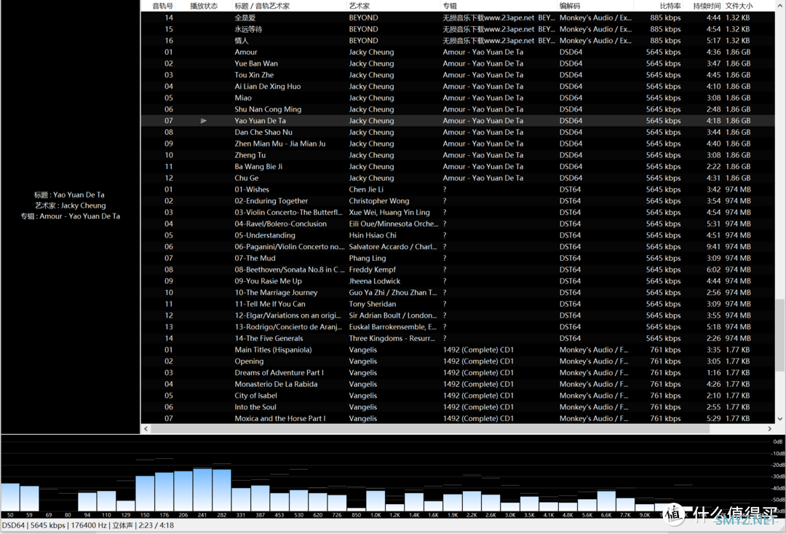Select the track Yue Ban Wan

pyautogui.click(x=256, y=63)
